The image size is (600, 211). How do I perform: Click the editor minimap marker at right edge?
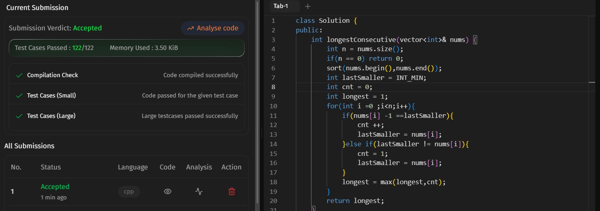(592, 82)
